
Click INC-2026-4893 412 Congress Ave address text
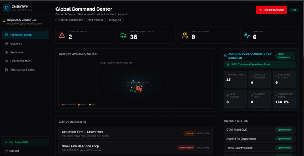tap(85, 136)
